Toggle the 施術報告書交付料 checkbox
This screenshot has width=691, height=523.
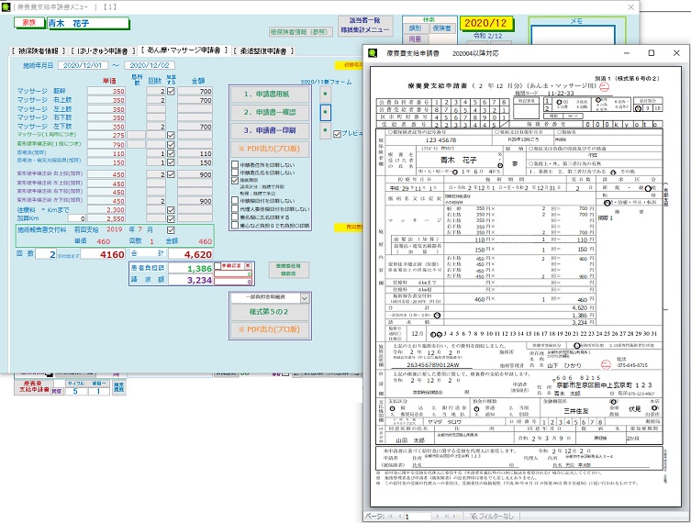point(171,230)
